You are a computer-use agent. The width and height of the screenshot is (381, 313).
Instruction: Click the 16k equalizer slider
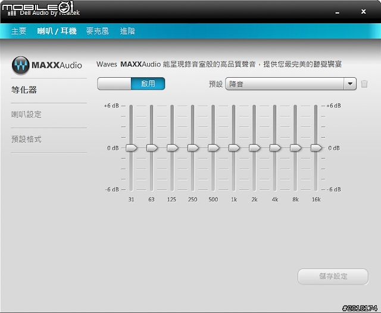(x=316, y=148)
